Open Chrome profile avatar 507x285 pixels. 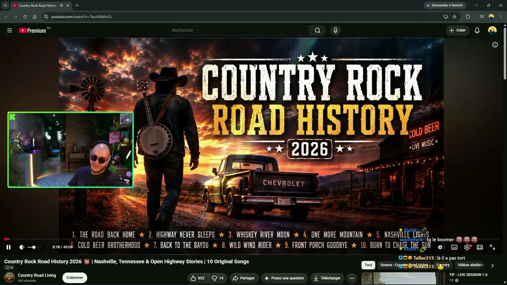click(x=491, y=17)
